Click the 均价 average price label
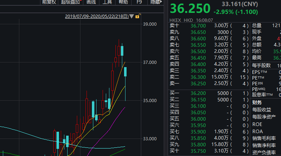The height and width of the screenshot is (156, 281). 257,51
